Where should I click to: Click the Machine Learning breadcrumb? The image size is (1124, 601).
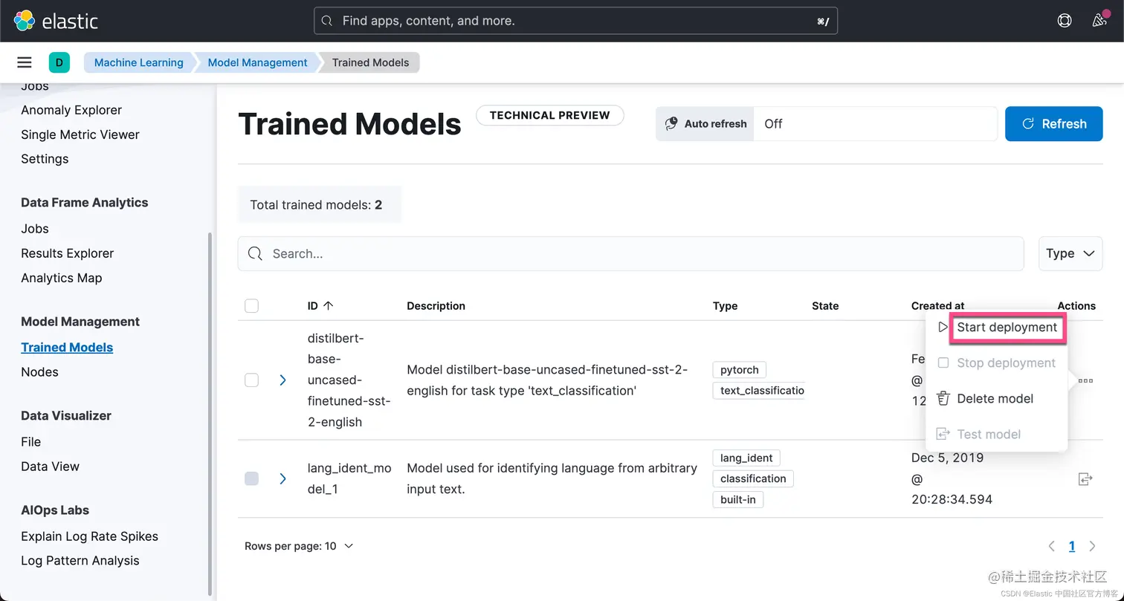(x=138, y=62)
